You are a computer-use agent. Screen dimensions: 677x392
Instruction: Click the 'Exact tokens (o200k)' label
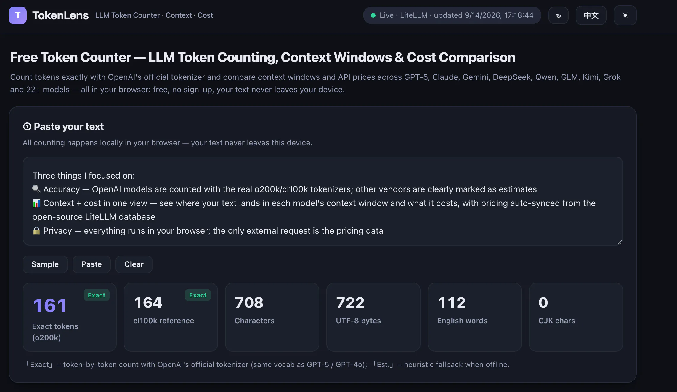coord(55,332)
